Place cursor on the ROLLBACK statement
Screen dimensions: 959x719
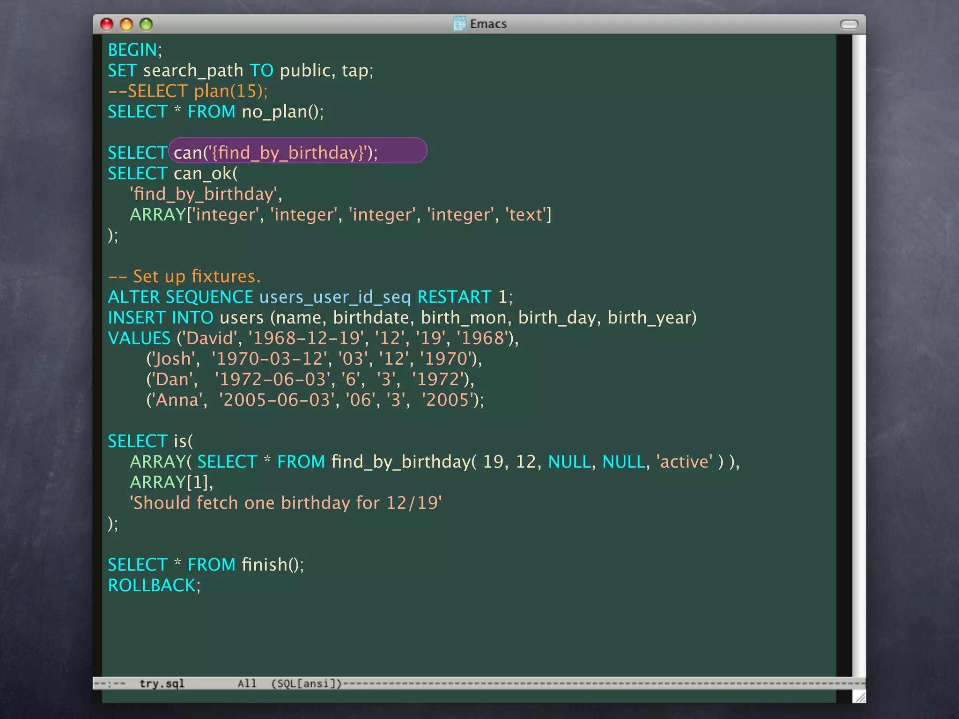[151, 586]
